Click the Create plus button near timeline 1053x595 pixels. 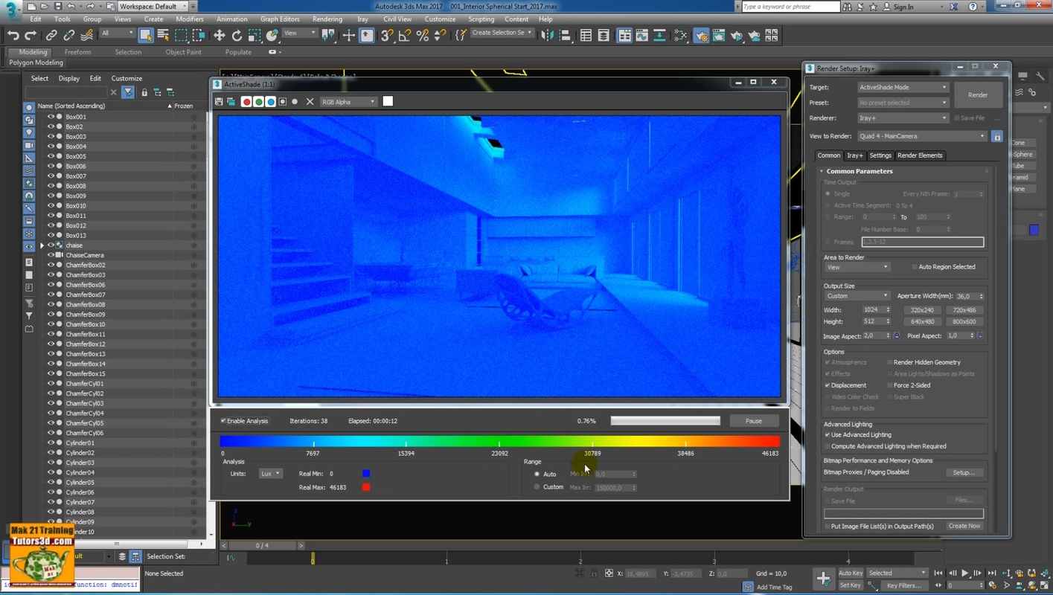(823, 578)
